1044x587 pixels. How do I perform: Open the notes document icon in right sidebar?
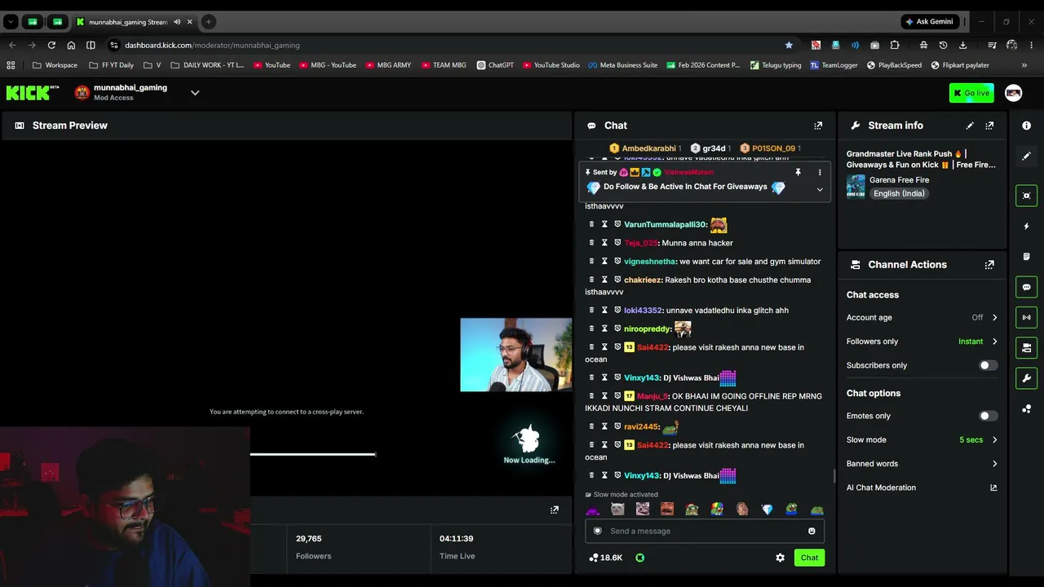point(1026,257)
